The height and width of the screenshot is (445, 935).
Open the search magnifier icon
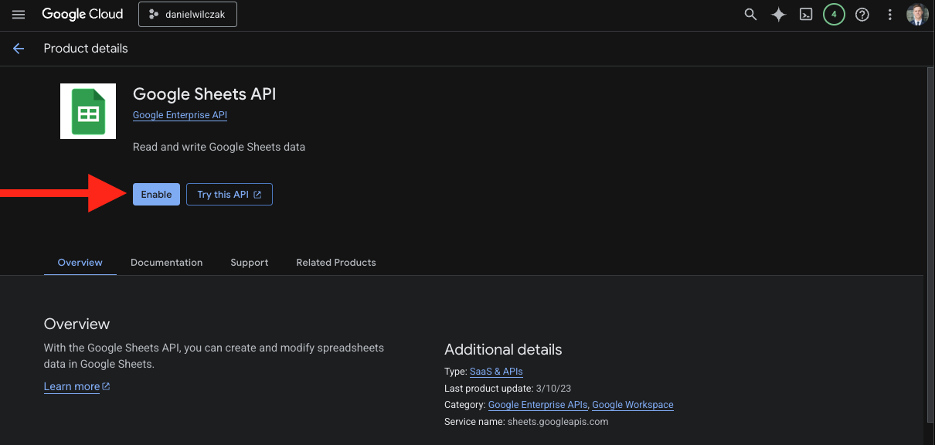pyautogui.click(x=750, y=15)
